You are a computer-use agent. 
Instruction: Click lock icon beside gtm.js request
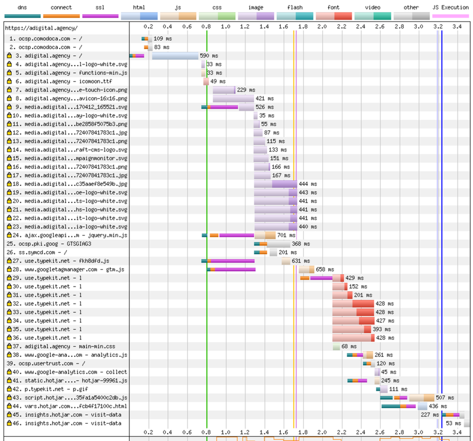point(9,269)
